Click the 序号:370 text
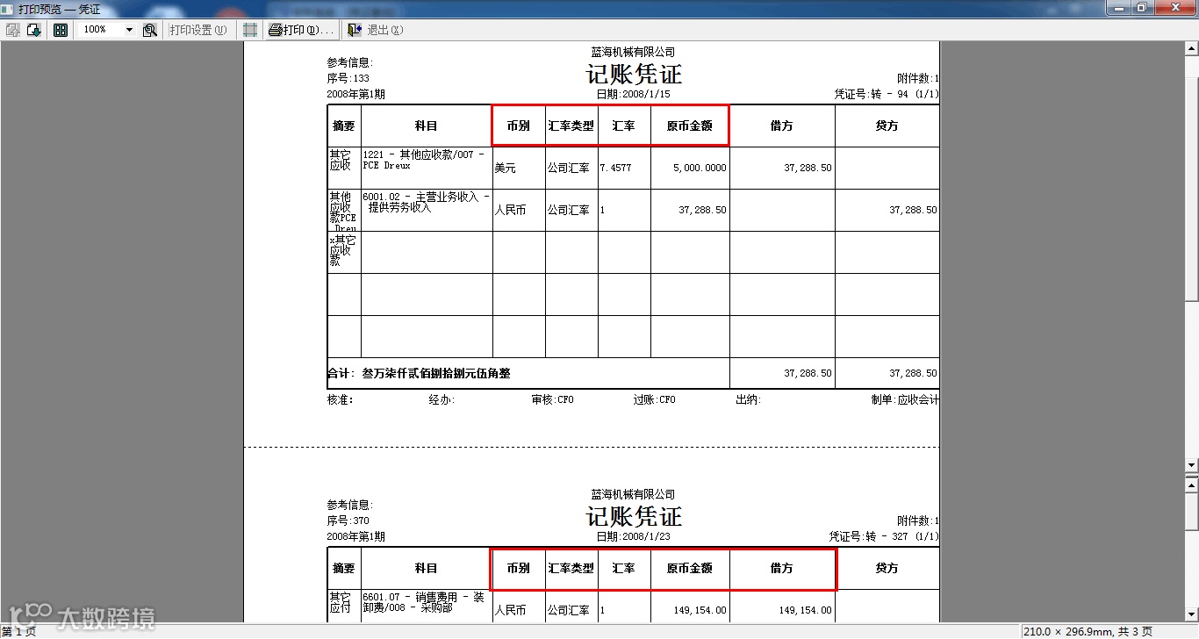This screenshot has width=1199, height=639. pos(348,521)
